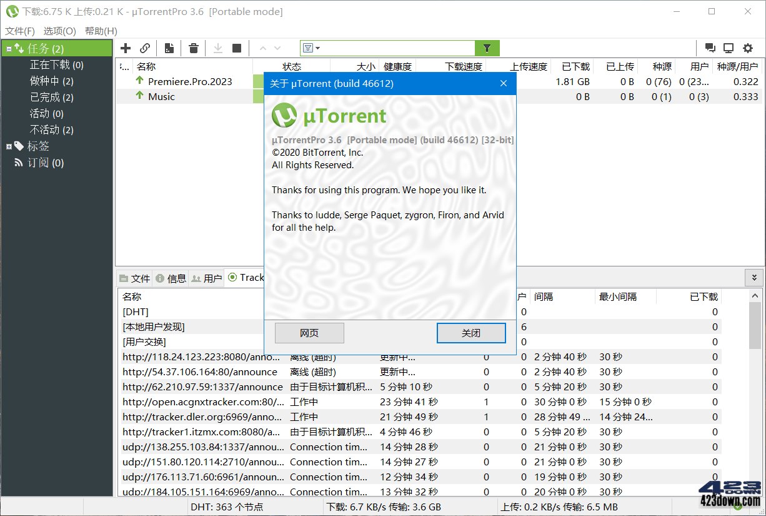Apply the green filter icon next to search box
Image resolution: width=766 pixels, height=516 pixels.
pyautogui.click(x=487, y=48)
